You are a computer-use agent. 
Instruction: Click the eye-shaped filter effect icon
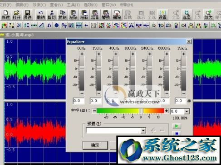pyautogui.click(x=116, y=25)
